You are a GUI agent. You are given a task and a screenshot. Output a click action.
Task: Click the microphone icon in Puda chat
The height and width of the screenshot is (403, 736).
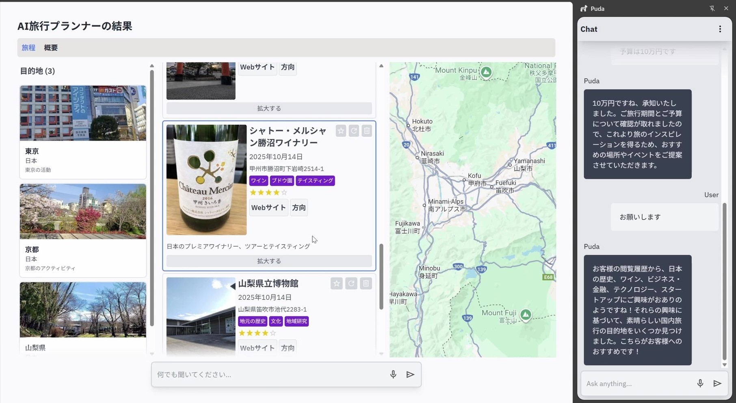(x=700, y=383)
